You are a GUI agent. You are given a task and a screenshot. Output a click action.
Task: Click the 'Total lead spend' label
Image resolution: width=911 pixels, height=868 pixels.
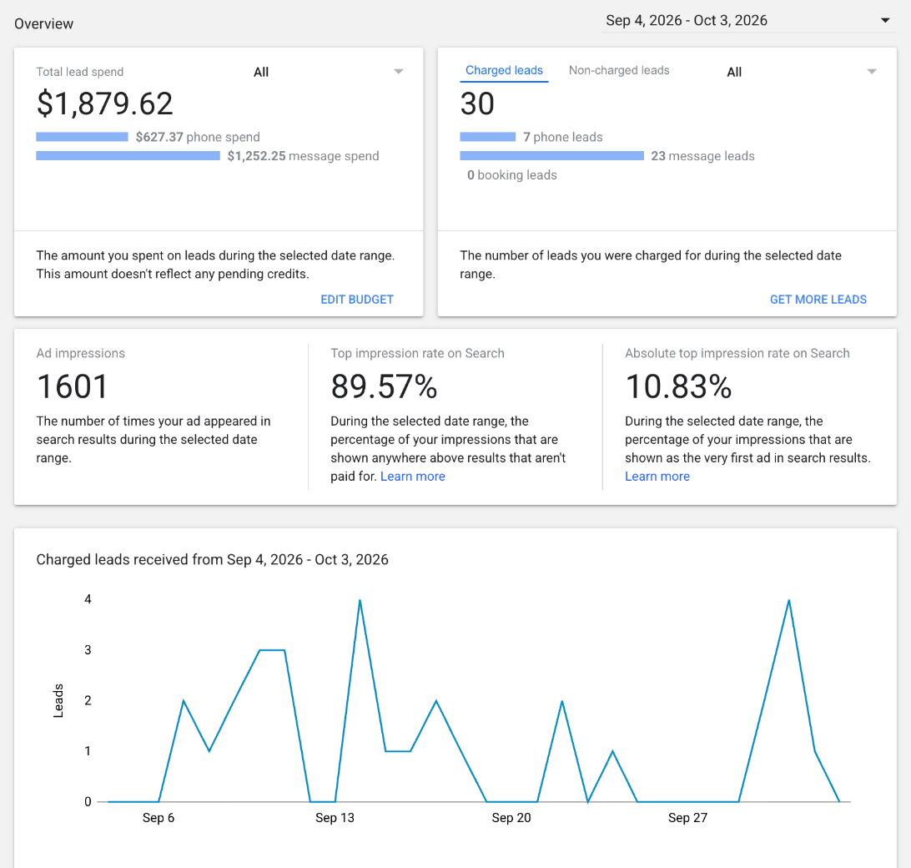coord(79,72)
